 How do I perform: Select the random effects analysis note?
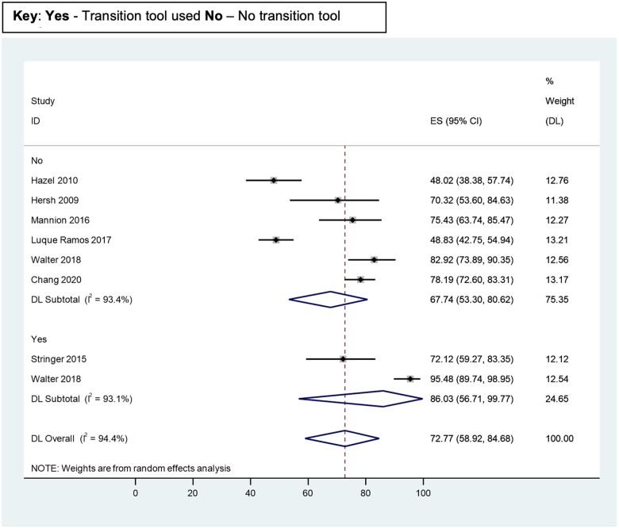131,468
